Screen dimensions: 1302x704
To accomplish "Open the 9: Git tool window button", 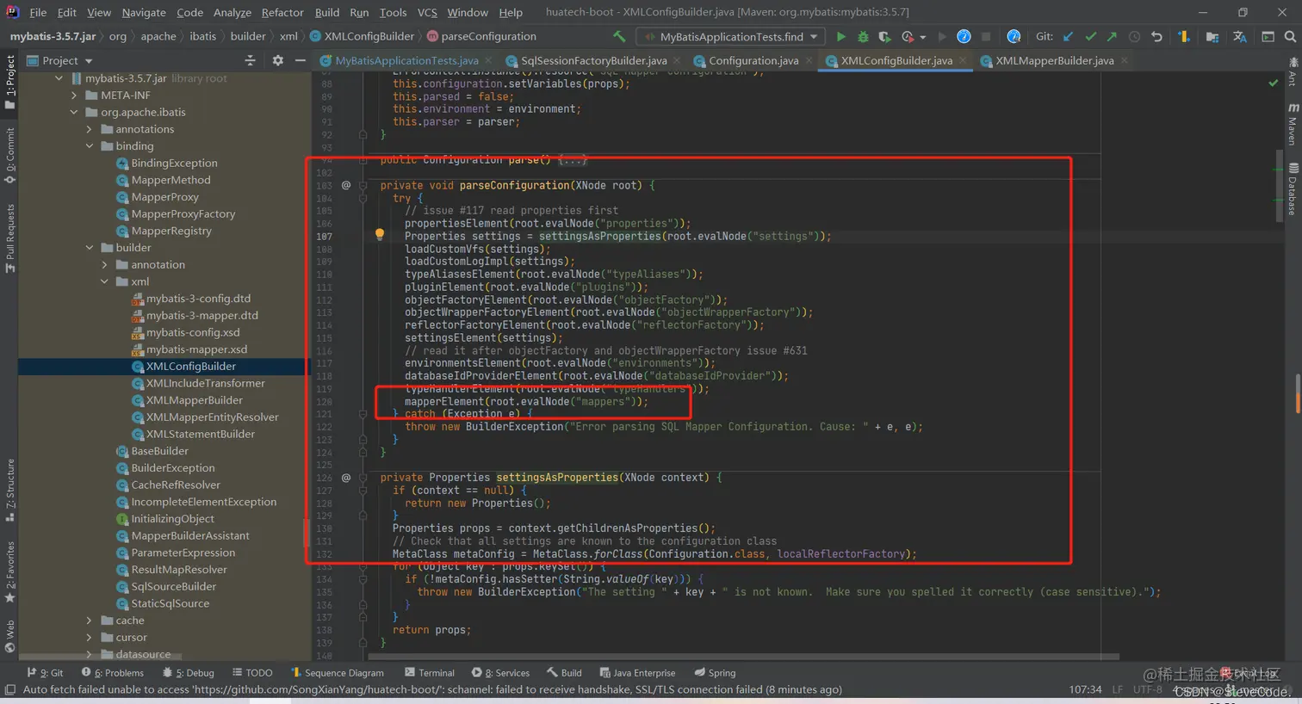I will (x=45, y=672).
